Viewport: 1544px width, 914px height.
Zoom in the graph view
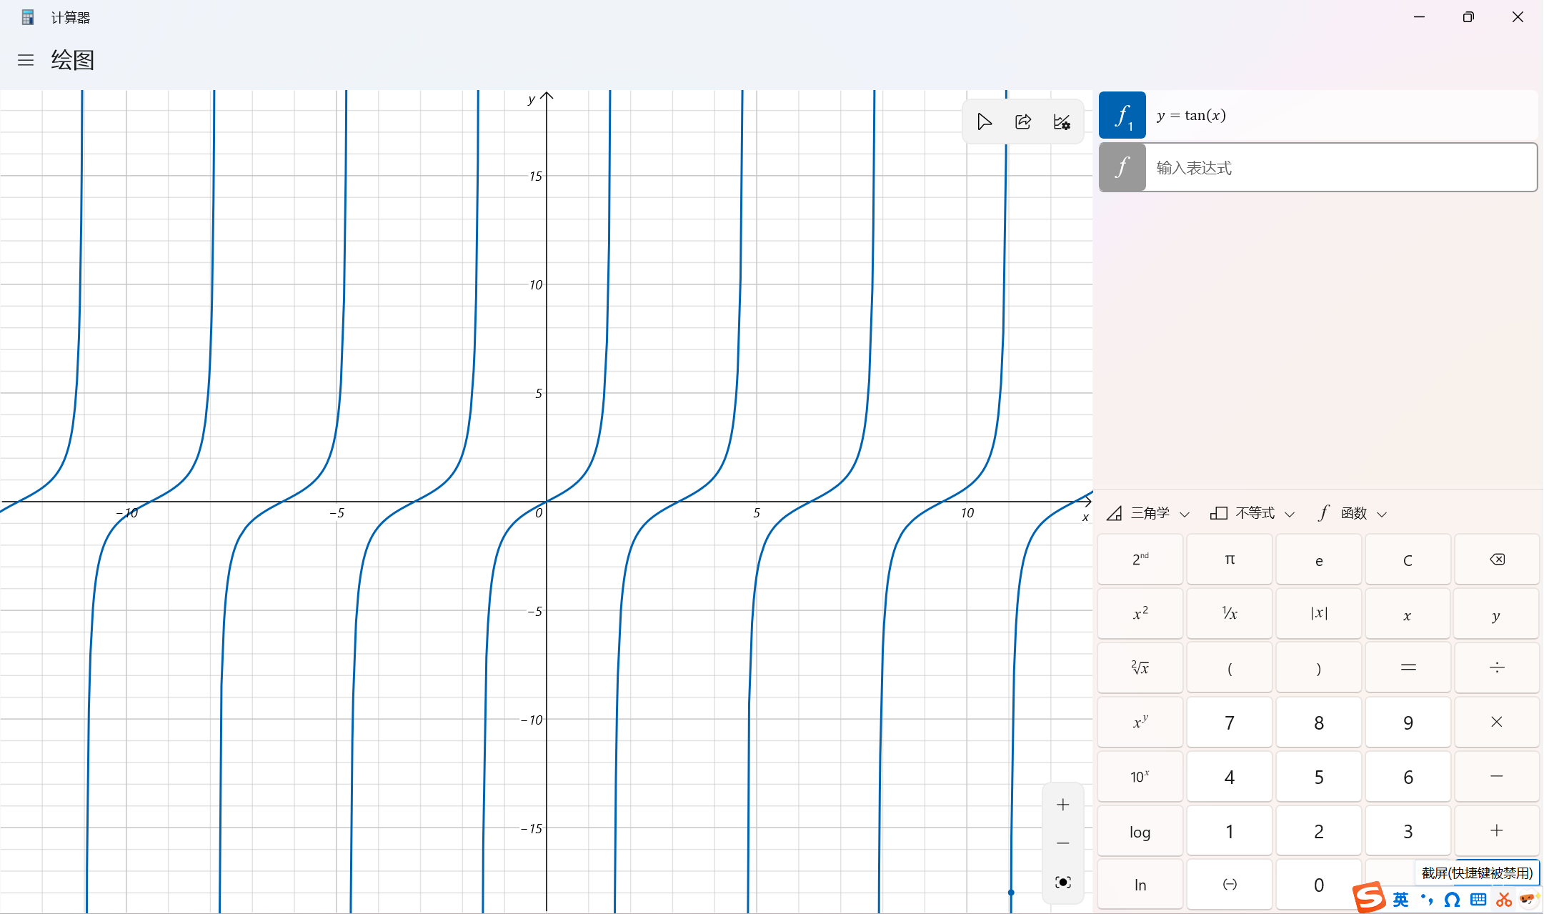point(1063,805)
